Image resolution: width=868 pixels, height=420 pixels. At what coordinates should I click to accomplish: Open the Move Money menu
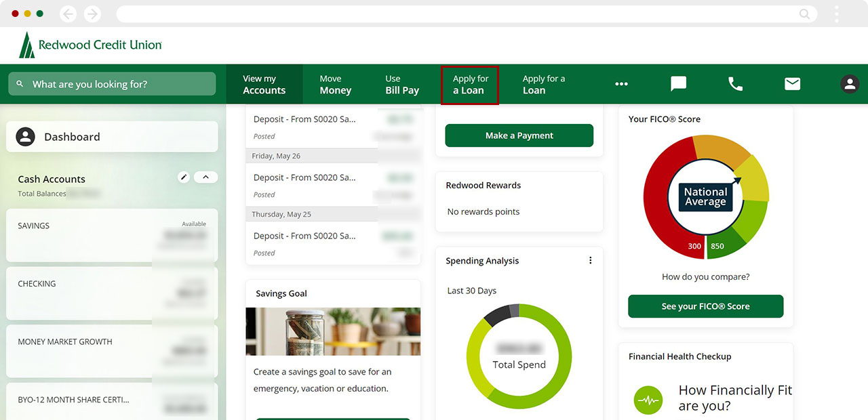(x=335, y=85)
